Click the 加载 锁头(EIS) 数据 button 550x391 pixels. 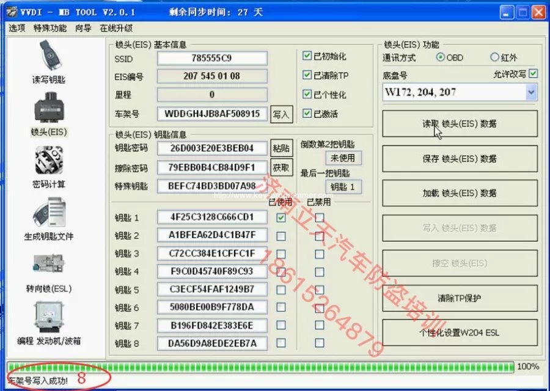[x=460, y=193]
